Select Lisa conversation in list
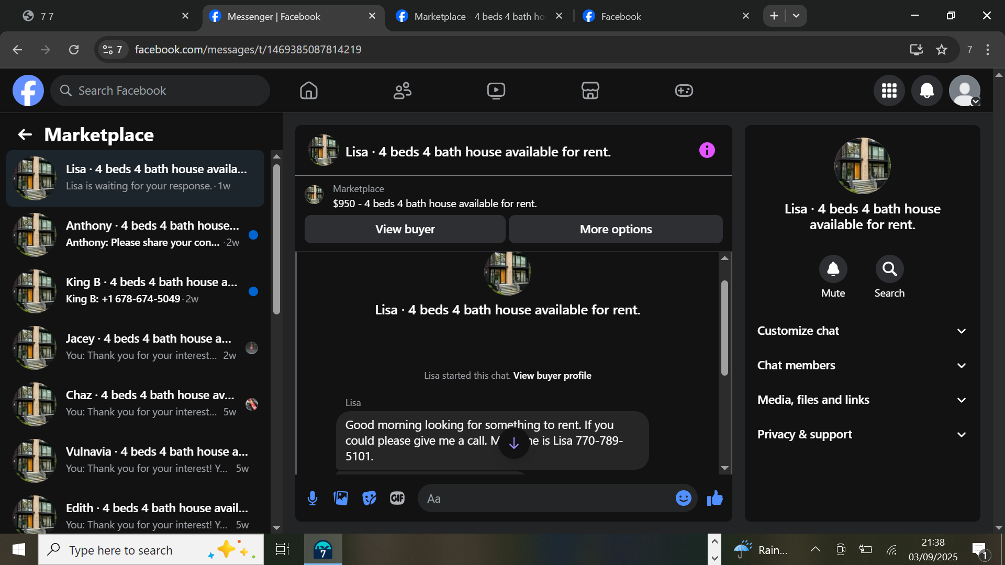The width and height of the screenshot is (1005, 565). 135,178
